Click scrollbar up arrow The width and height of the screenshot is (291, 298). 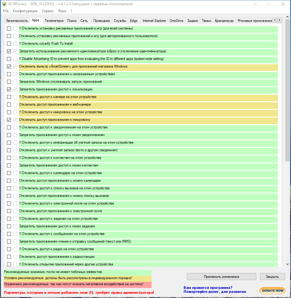(x=287, y=17)
